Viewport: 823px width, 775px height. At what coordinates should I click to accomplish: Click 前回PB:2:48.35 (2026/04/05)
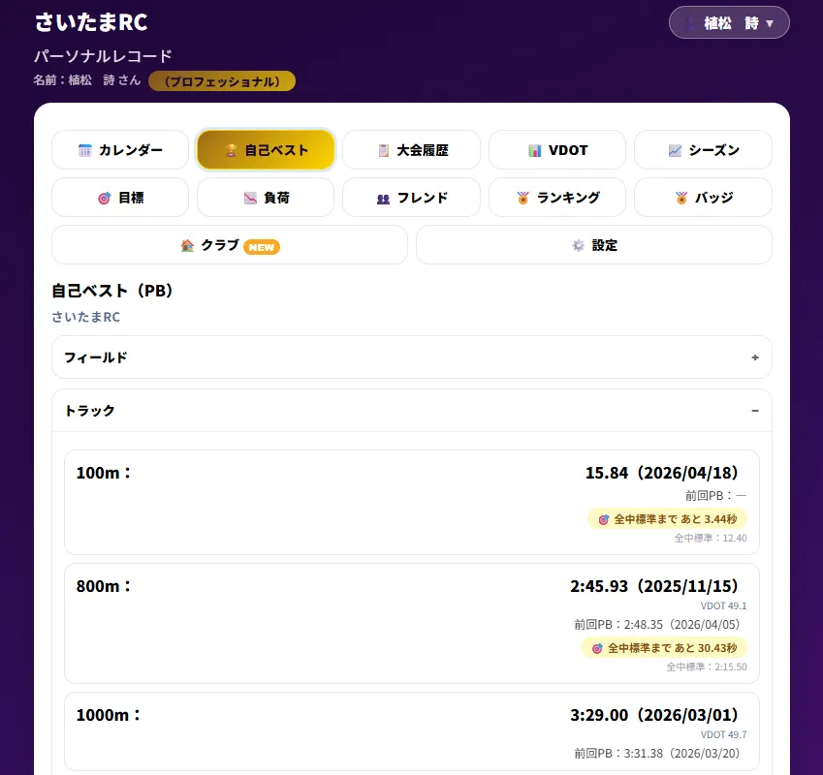[656, 625]
